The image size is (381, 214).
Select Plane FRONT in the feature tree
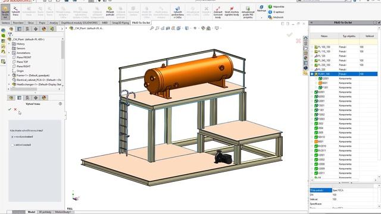(24, 58)
